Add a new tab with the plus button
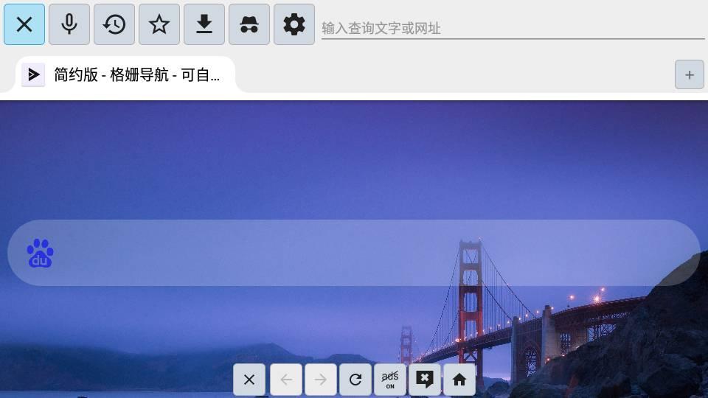 (689, 74)
